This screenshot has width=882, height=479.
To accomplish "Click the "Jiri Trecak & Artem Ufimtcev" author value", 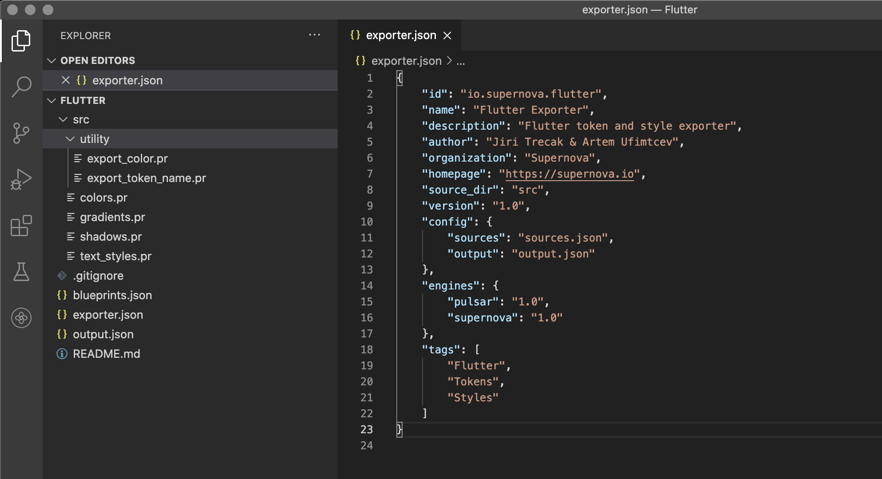I will pos(582,142).
